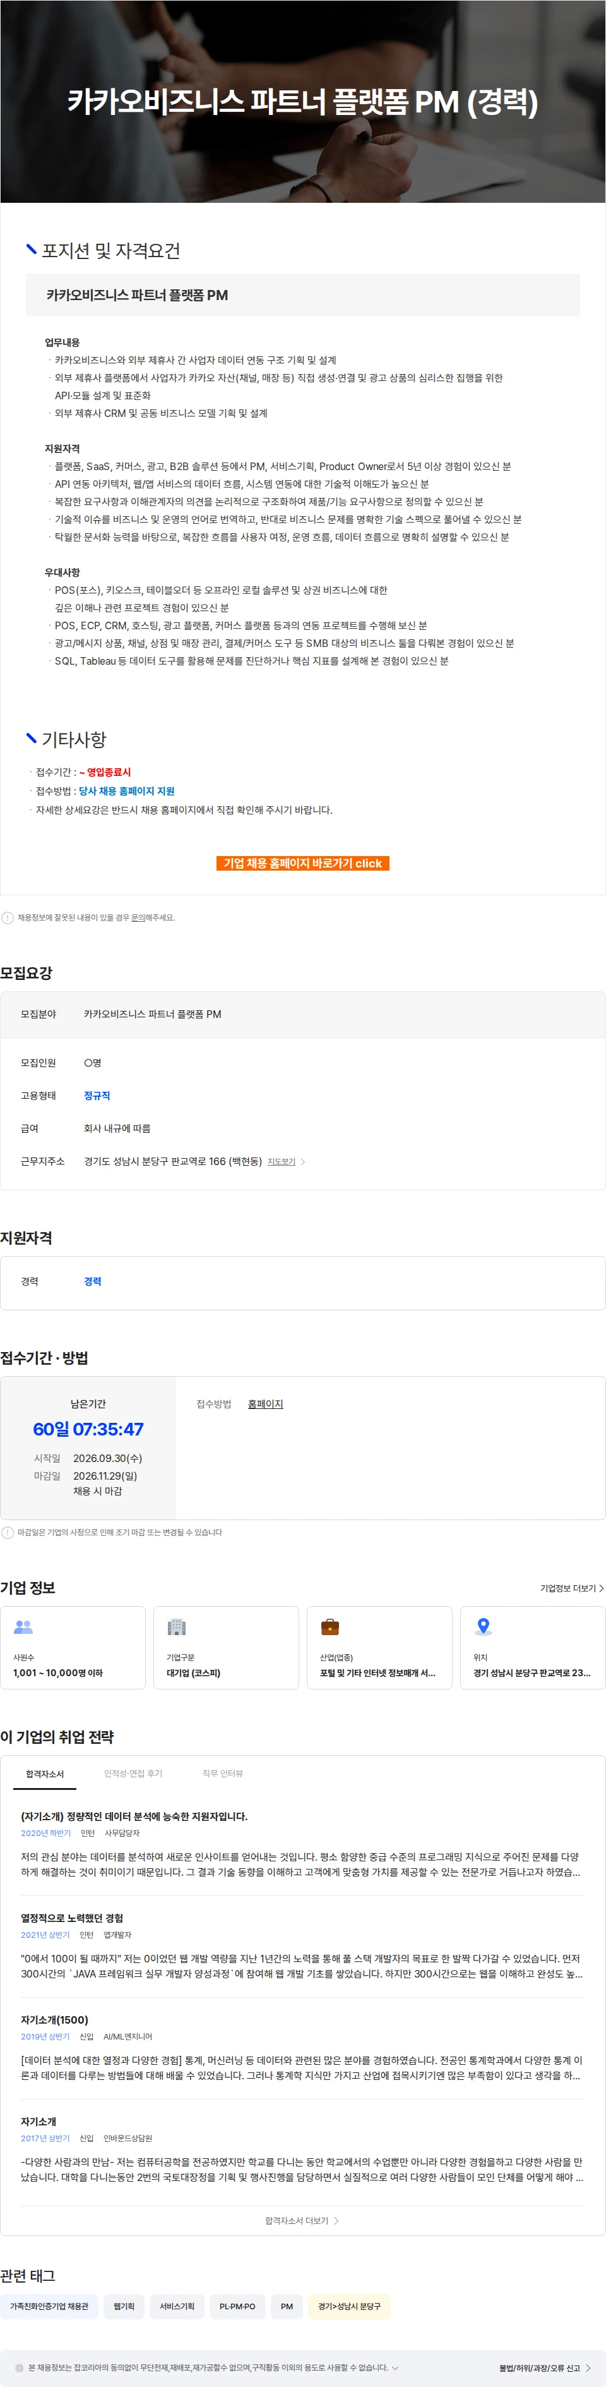Open 불법/허위/과장/오류 신고 link
606x2387 pixels.
click(544, 2367)
